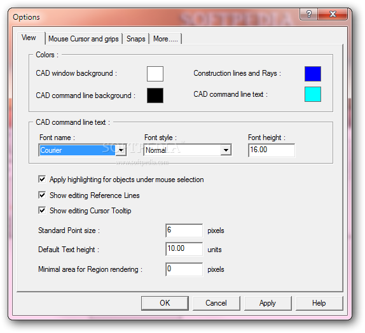
Task: Edit the Font height field
Action: (272, 150)
